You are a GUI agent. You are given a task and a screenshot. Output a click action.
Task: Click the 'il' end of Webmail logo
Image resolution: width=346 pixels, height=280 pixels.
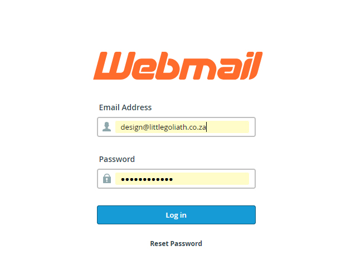251,66
